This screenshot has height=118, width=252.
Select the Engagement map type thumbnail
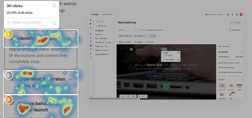(x=222, y=94)
